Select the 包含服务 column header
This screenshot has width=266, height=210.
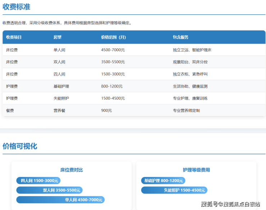tap(180, 37)
